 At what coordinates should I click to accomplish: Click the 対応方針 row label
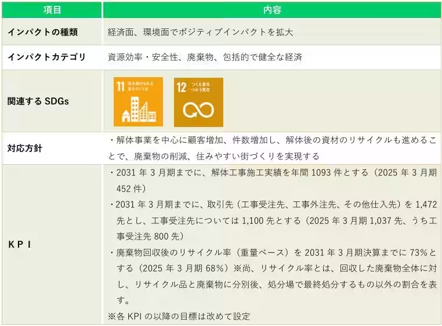point(25,148)
